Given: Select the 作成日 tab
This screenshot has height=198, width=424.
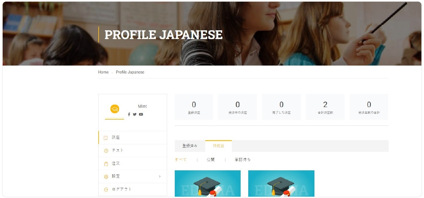Looking at the screenshot, I should coord(218,146).
